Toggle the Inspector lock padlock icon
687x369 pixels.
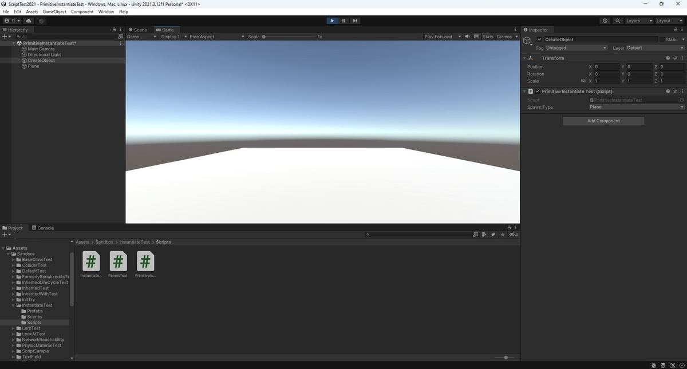[676, 30]
